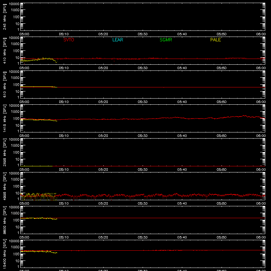The width and height of the screenshot is (271, 271).
Task: Select the 8800 MHz [SFU] axis title
Action: pos(4,220)
